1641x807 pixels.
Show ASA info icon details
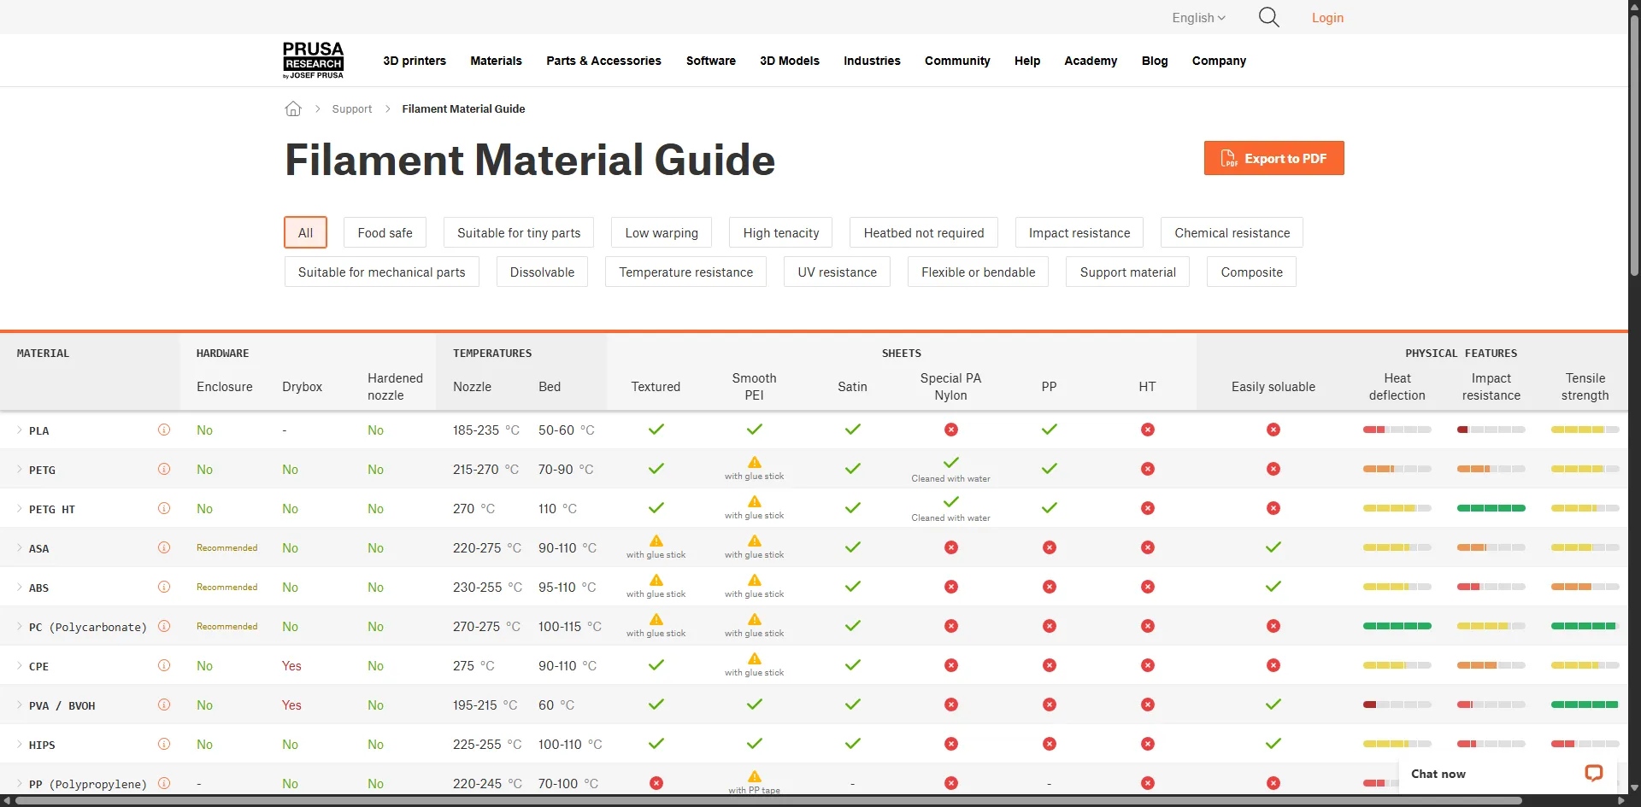point(164,547)
